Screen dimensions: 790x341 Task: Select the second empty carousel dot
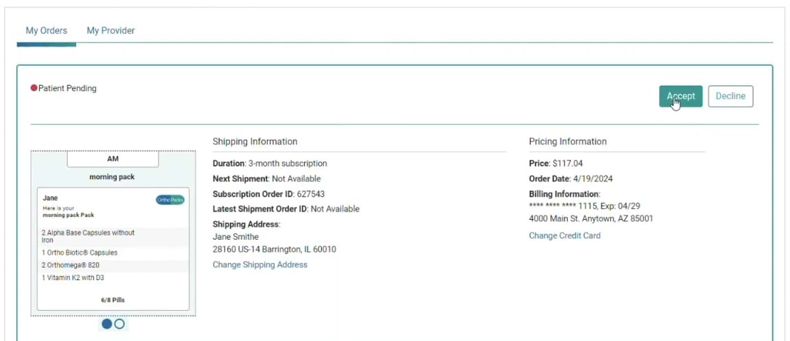[x=119, y=323]
